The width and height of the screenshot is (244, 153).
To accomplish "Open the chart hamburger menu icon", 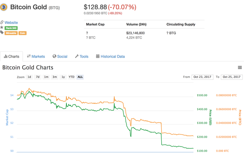I will (x=240, y=68).
